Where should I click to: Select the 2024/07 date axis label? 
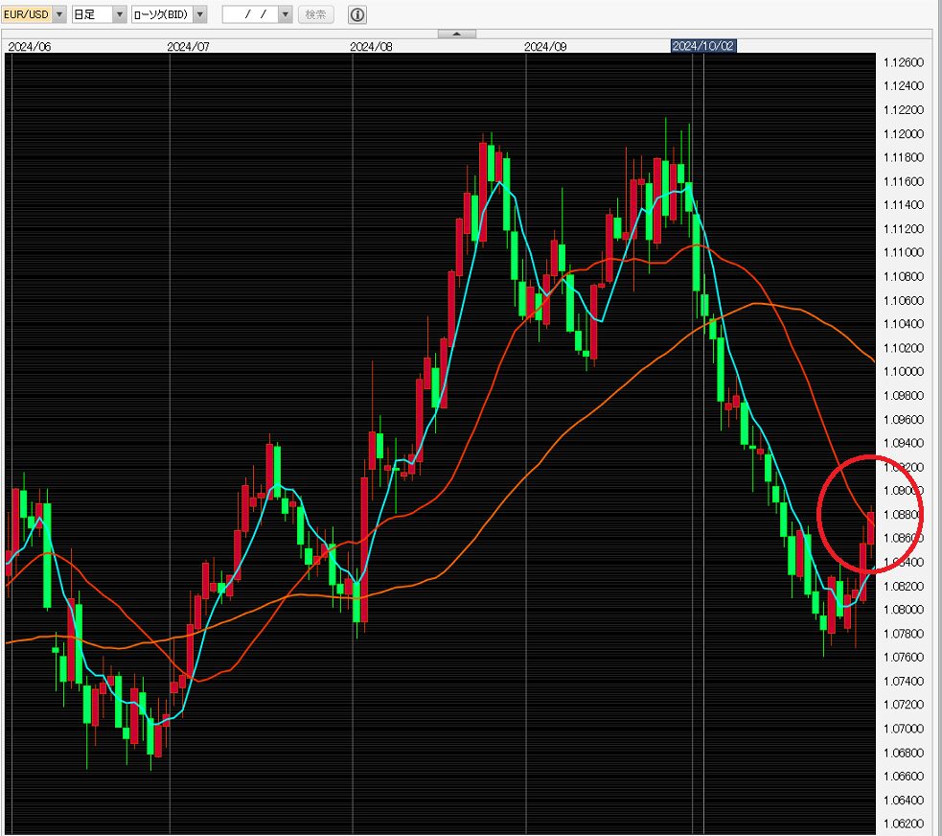[x=188, y=46]
